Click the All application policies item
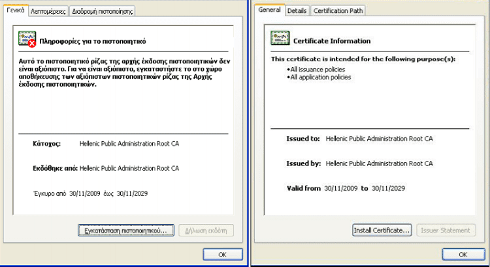This screenshot has width=490, height=267. (x=319, y=77)
